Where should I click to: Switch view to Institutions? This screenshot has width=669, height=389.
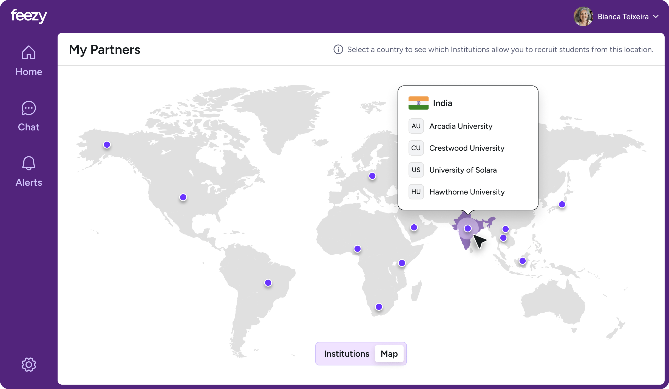(347, 354)
